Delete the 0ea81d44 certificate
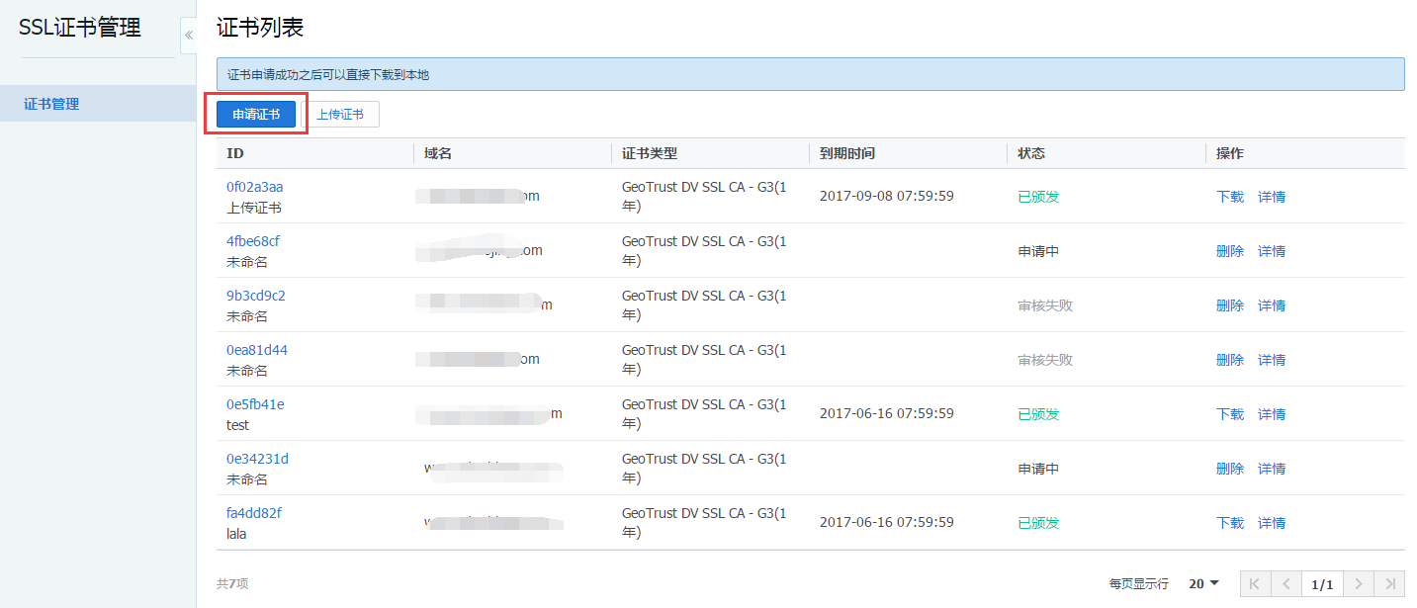The height and width of the screenshot is (608, 1417). [x=1230, y=360]
